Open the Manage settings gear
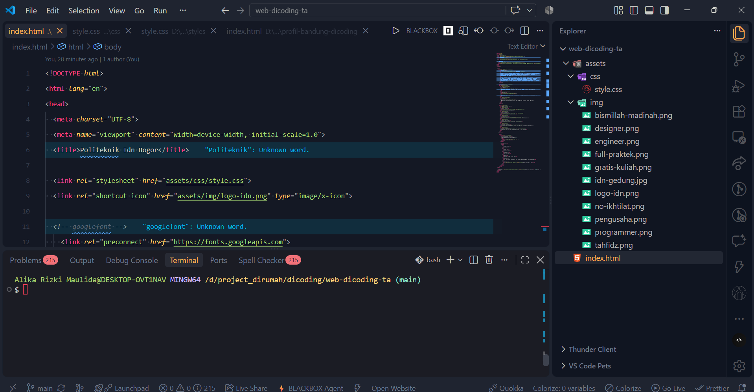The image size is (754, 392). [x=739, y=366]
